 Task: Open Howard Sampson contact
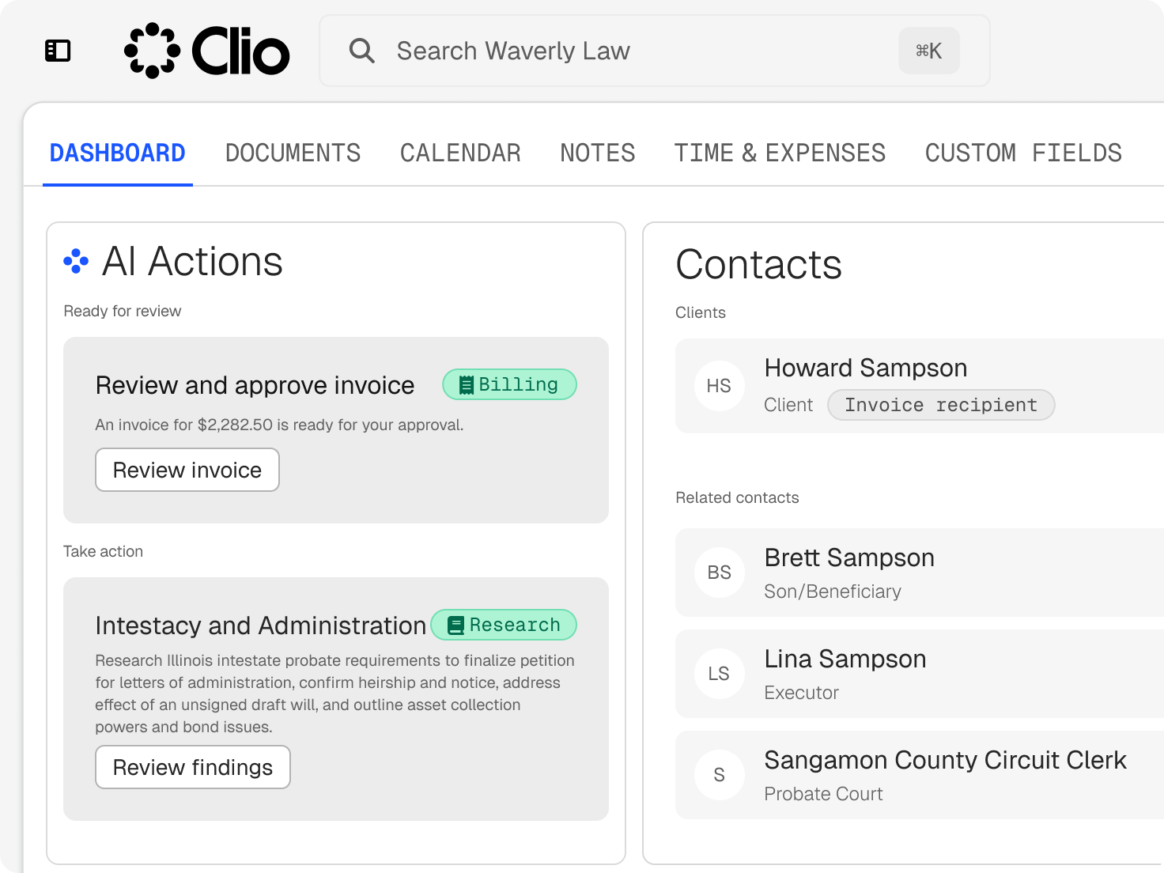click(920, 386)
